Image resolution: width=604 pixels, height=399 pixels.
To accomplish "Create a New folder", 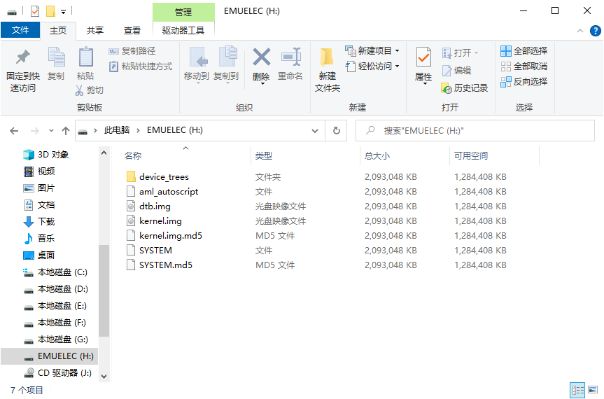I will [x=328, y=70].
